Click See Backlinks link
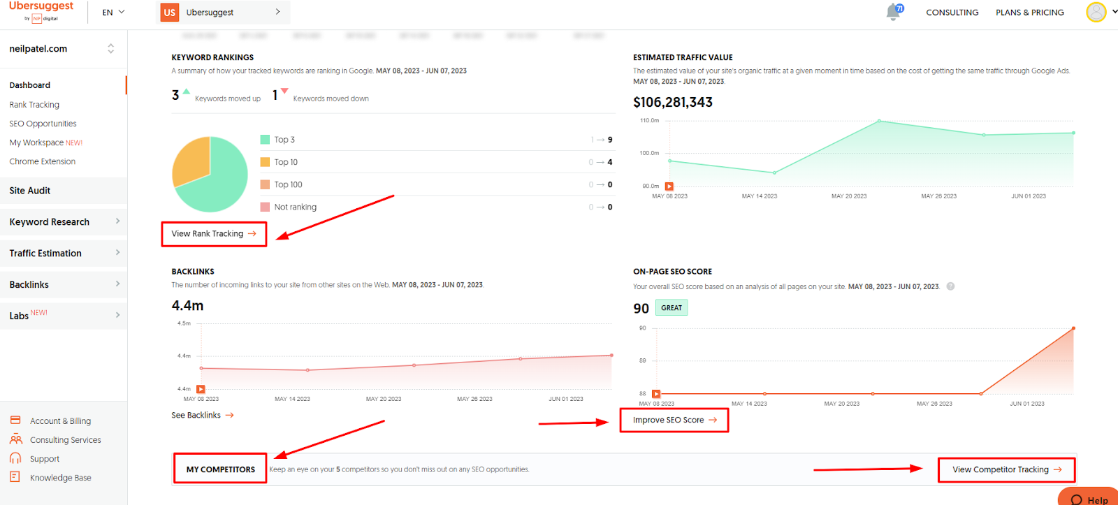This screenshot has width=1118, height=505. pyautogui.click(x=203, y=416)
